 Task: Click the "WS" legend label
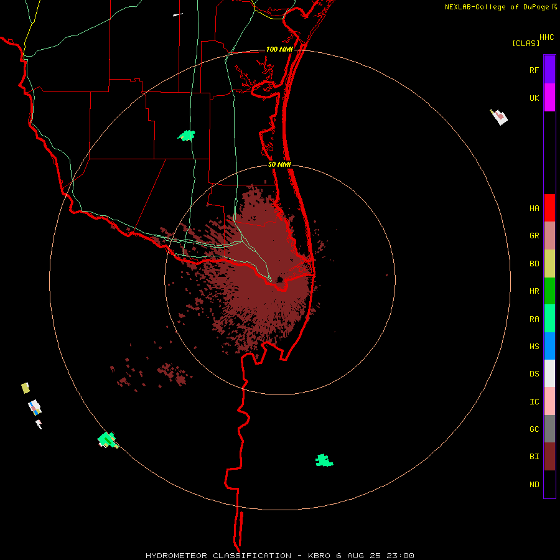coord(534,346)
